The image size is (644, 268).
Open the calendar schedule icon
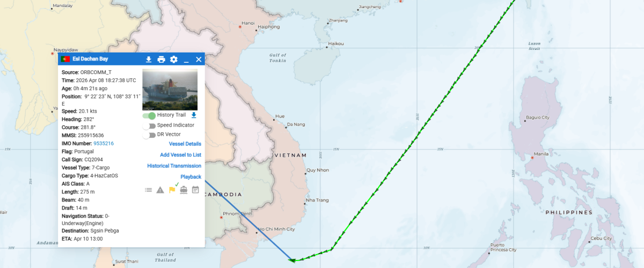pos(195,190)
